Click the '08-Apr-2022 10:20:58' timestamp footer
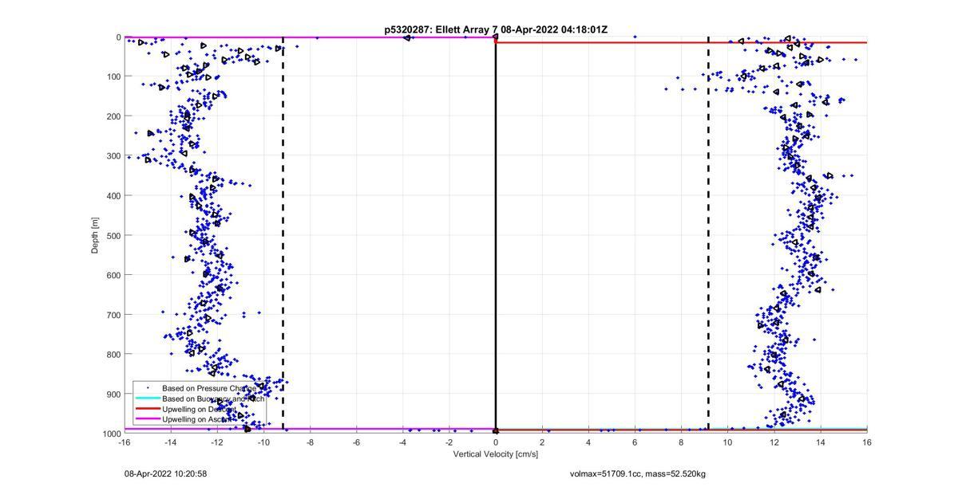This screenshot has width=958, height=487. pos(165,473)
